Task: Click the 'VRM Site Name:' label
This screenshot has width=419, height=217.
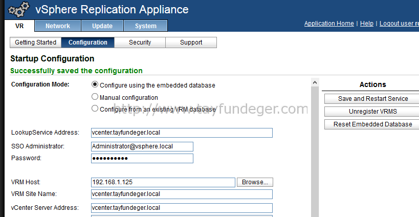Action: (34, 194)
